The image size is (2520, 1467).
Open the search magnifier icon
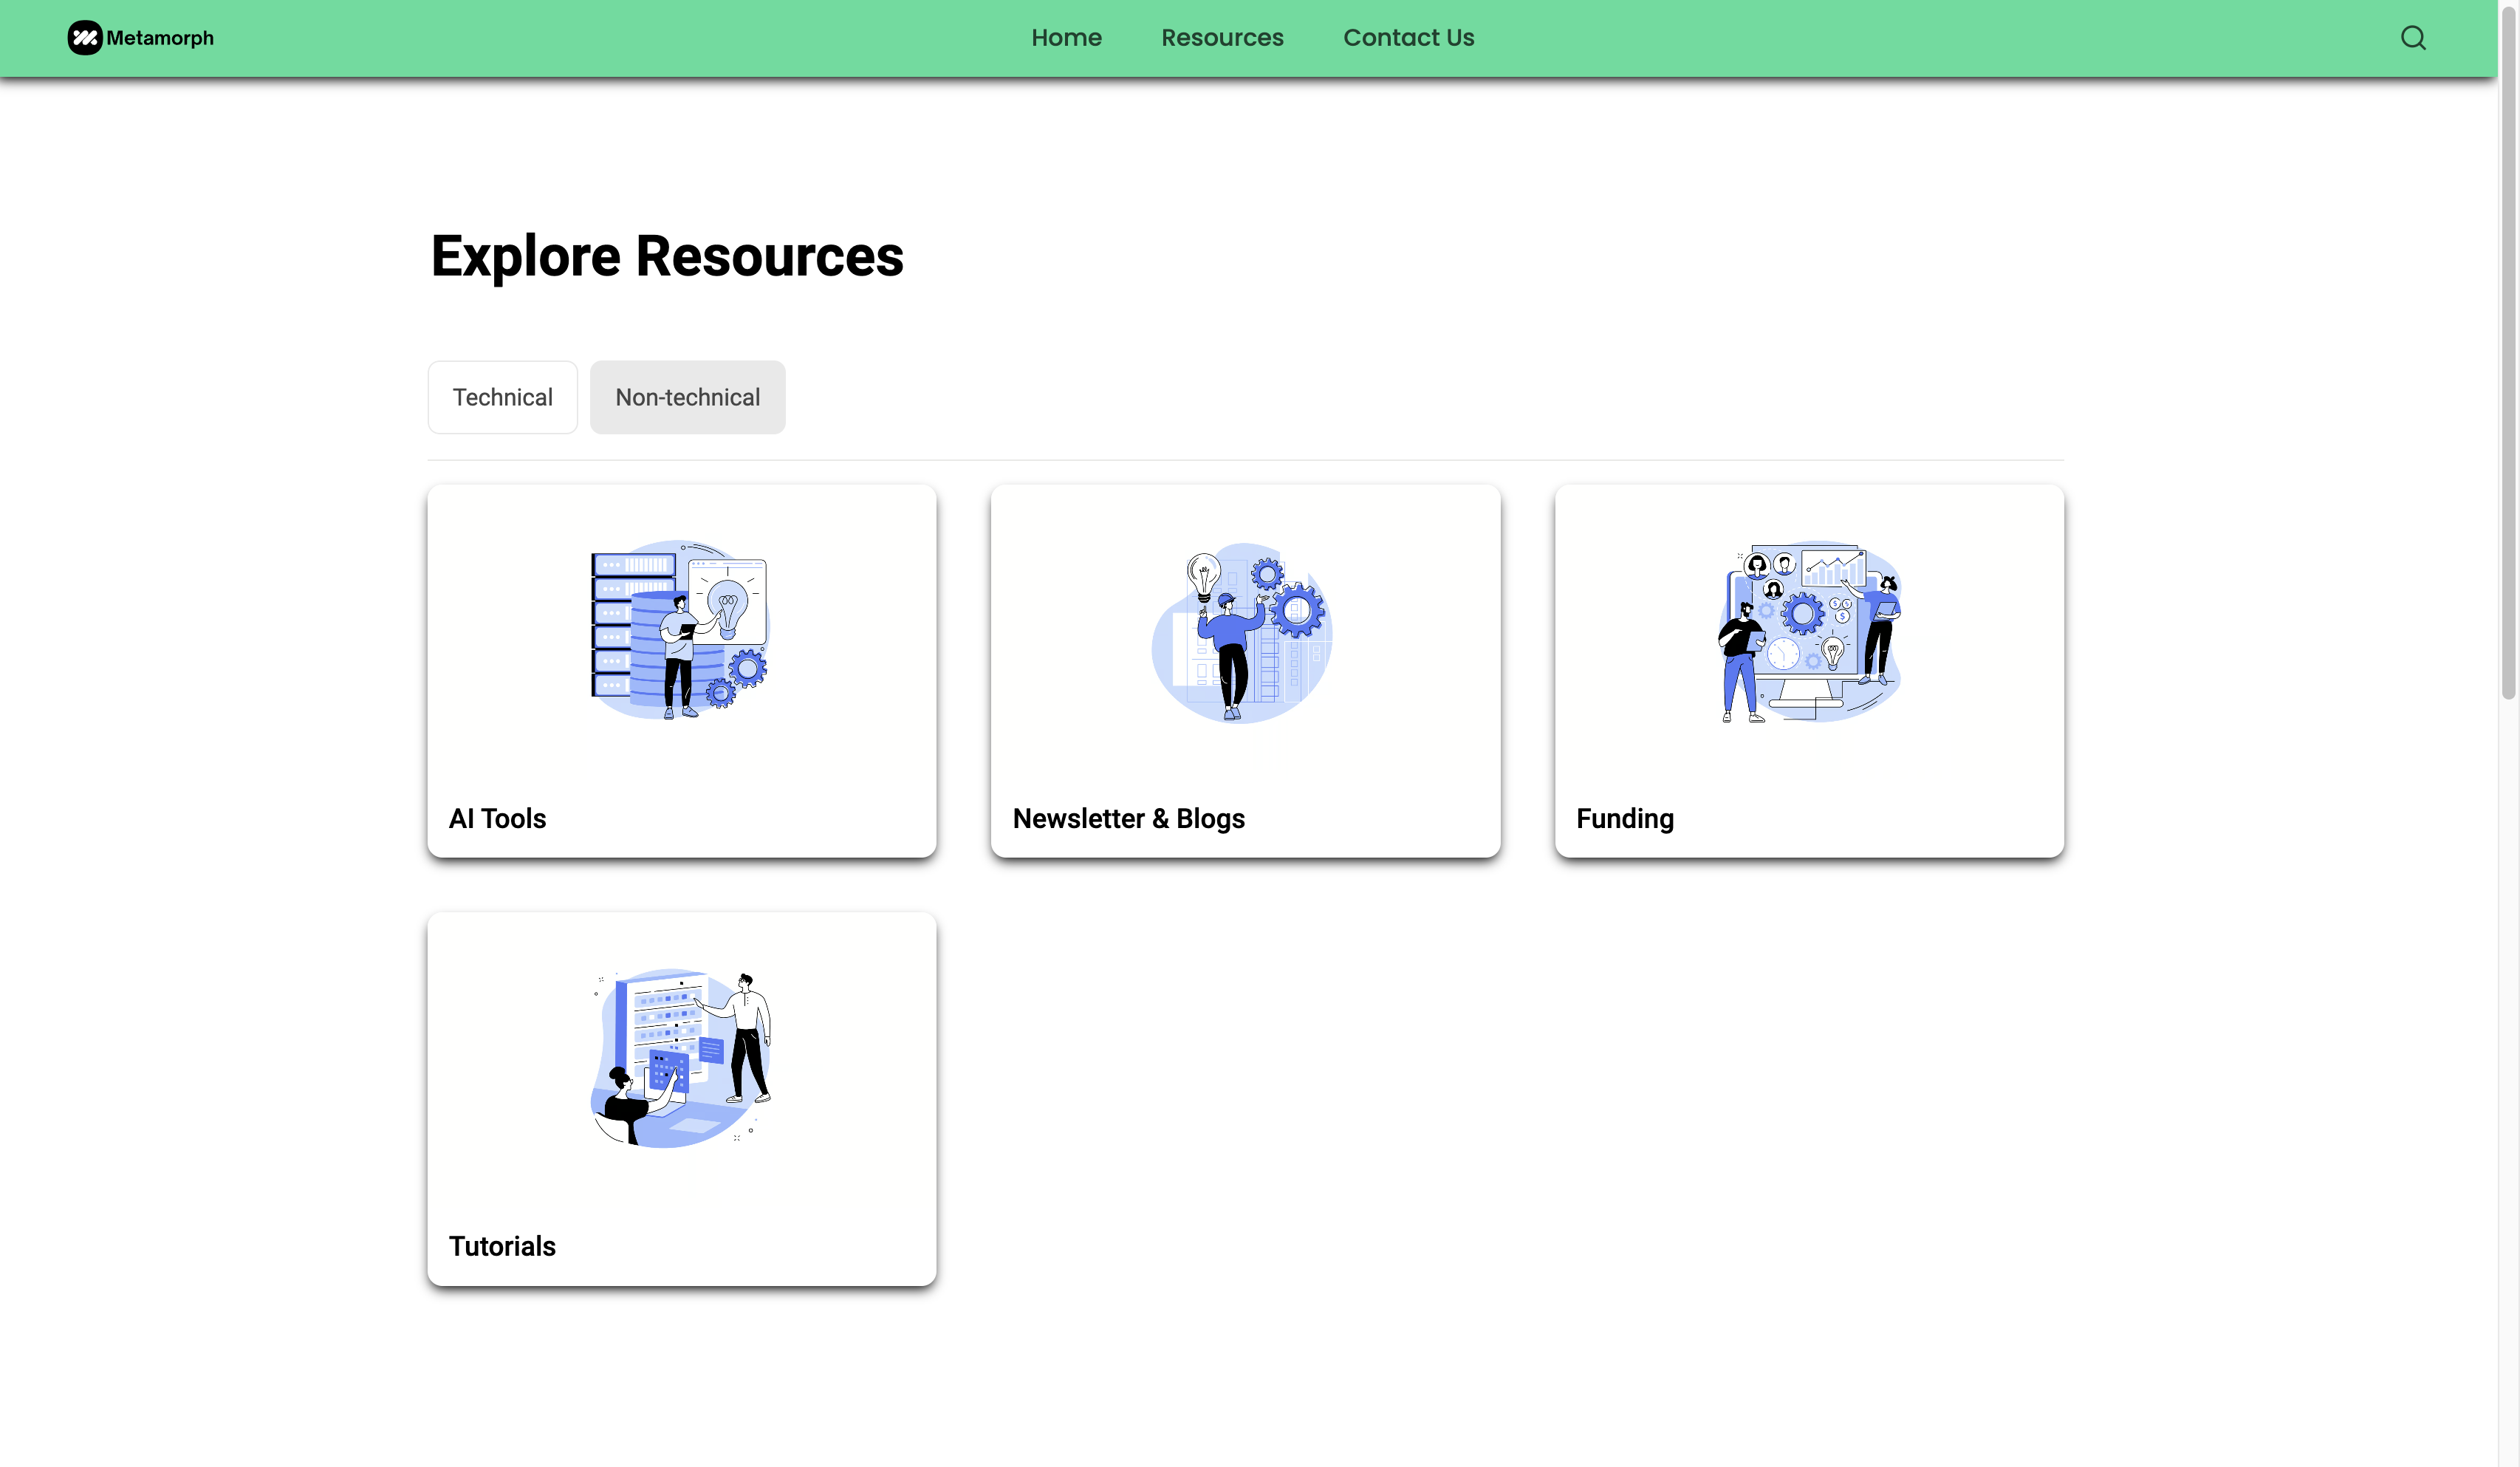point(2412,38)
